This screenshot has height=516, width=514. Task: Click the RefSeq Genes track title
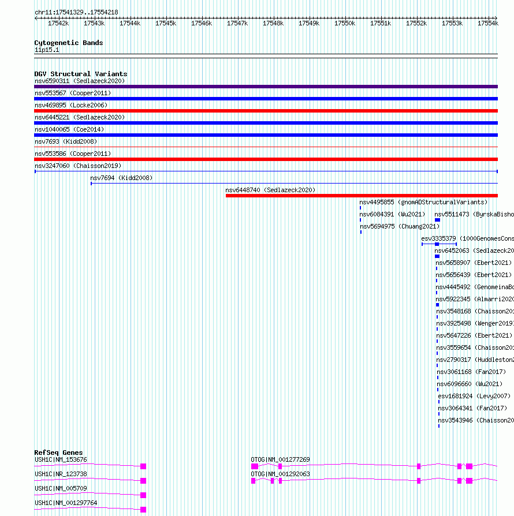58,453
